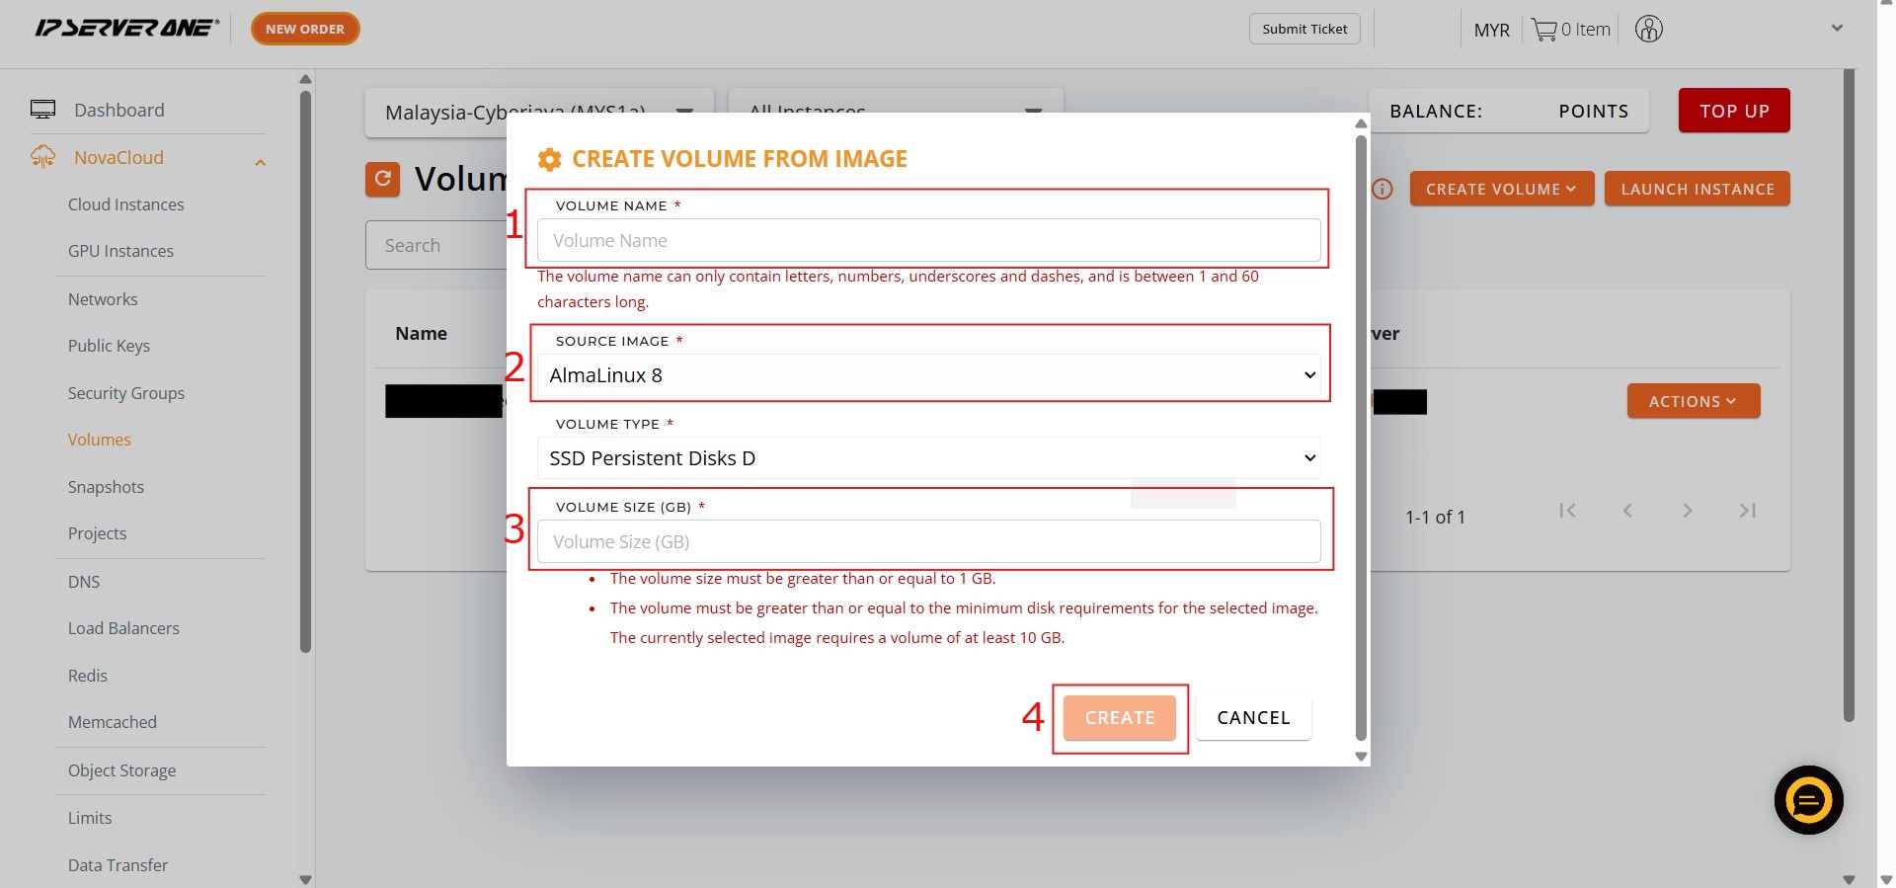This screenshot has width=1896, height=888.
Task: Focus the Volume Size (GB) field
Action: tap(928, 542)
